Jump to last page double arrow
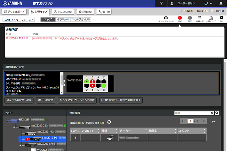 pyautogui.click(x=214, y=122)
